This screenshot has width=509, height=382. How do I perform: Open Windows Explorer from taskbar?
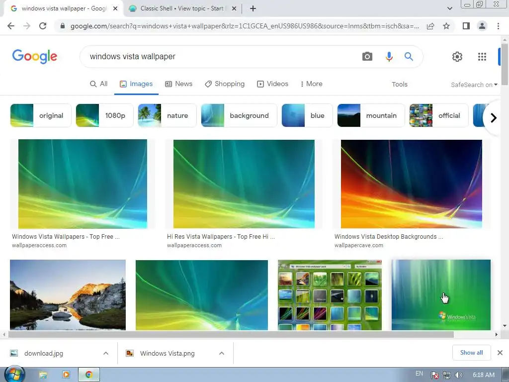tap(43, 375)
